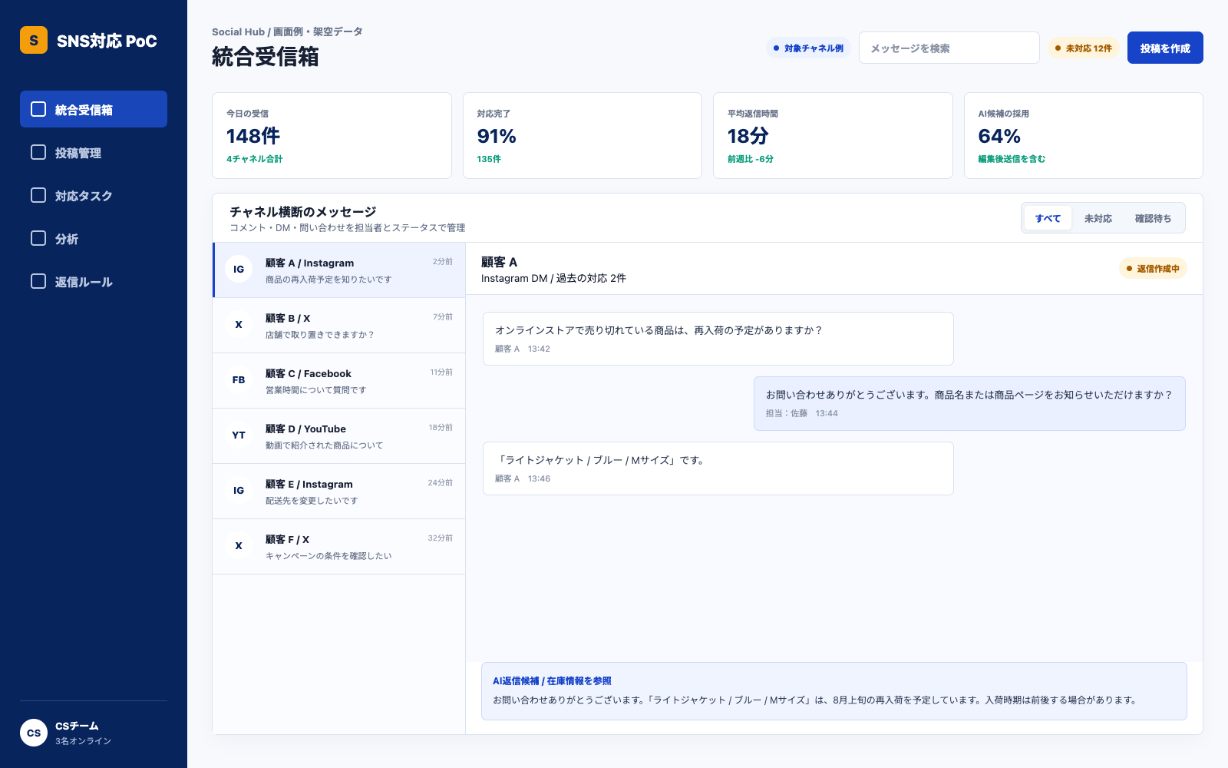This screenshot has height=768, width=1228.
Task: Switch to the 未対応 filter tab
Action: coord(1098,218)
